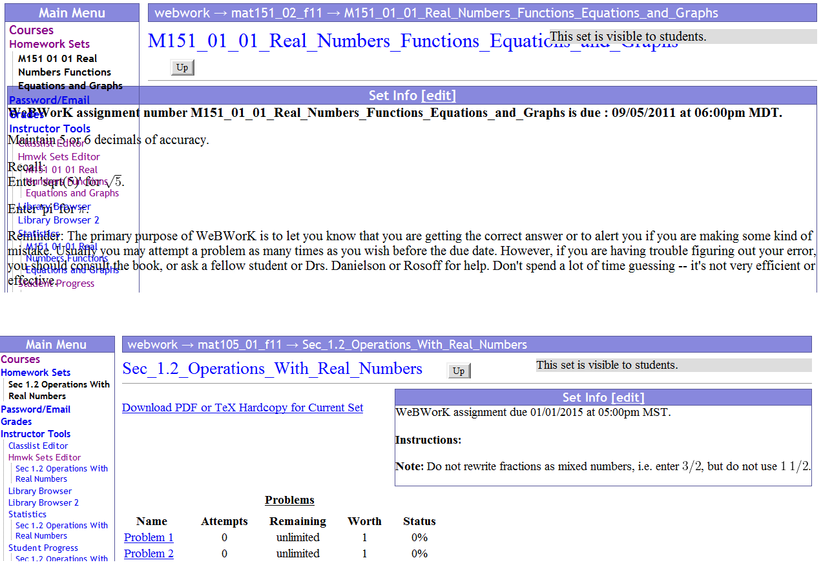Open Hmwk Sets Editor in the mat151 page sidebar

59,156
